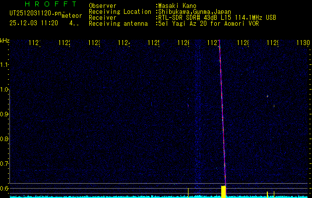Click the 1.0 kHz frequency label
Image resolution: width=312 pixels, height=198 pixels.
4,90
